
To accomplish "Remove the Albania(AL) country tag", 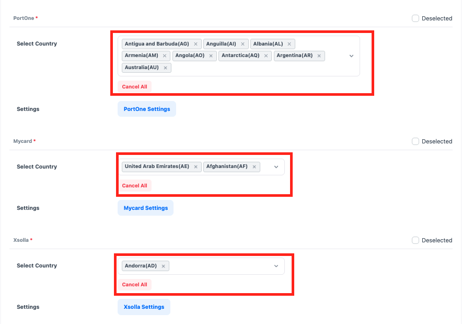I will pos(289,44).
